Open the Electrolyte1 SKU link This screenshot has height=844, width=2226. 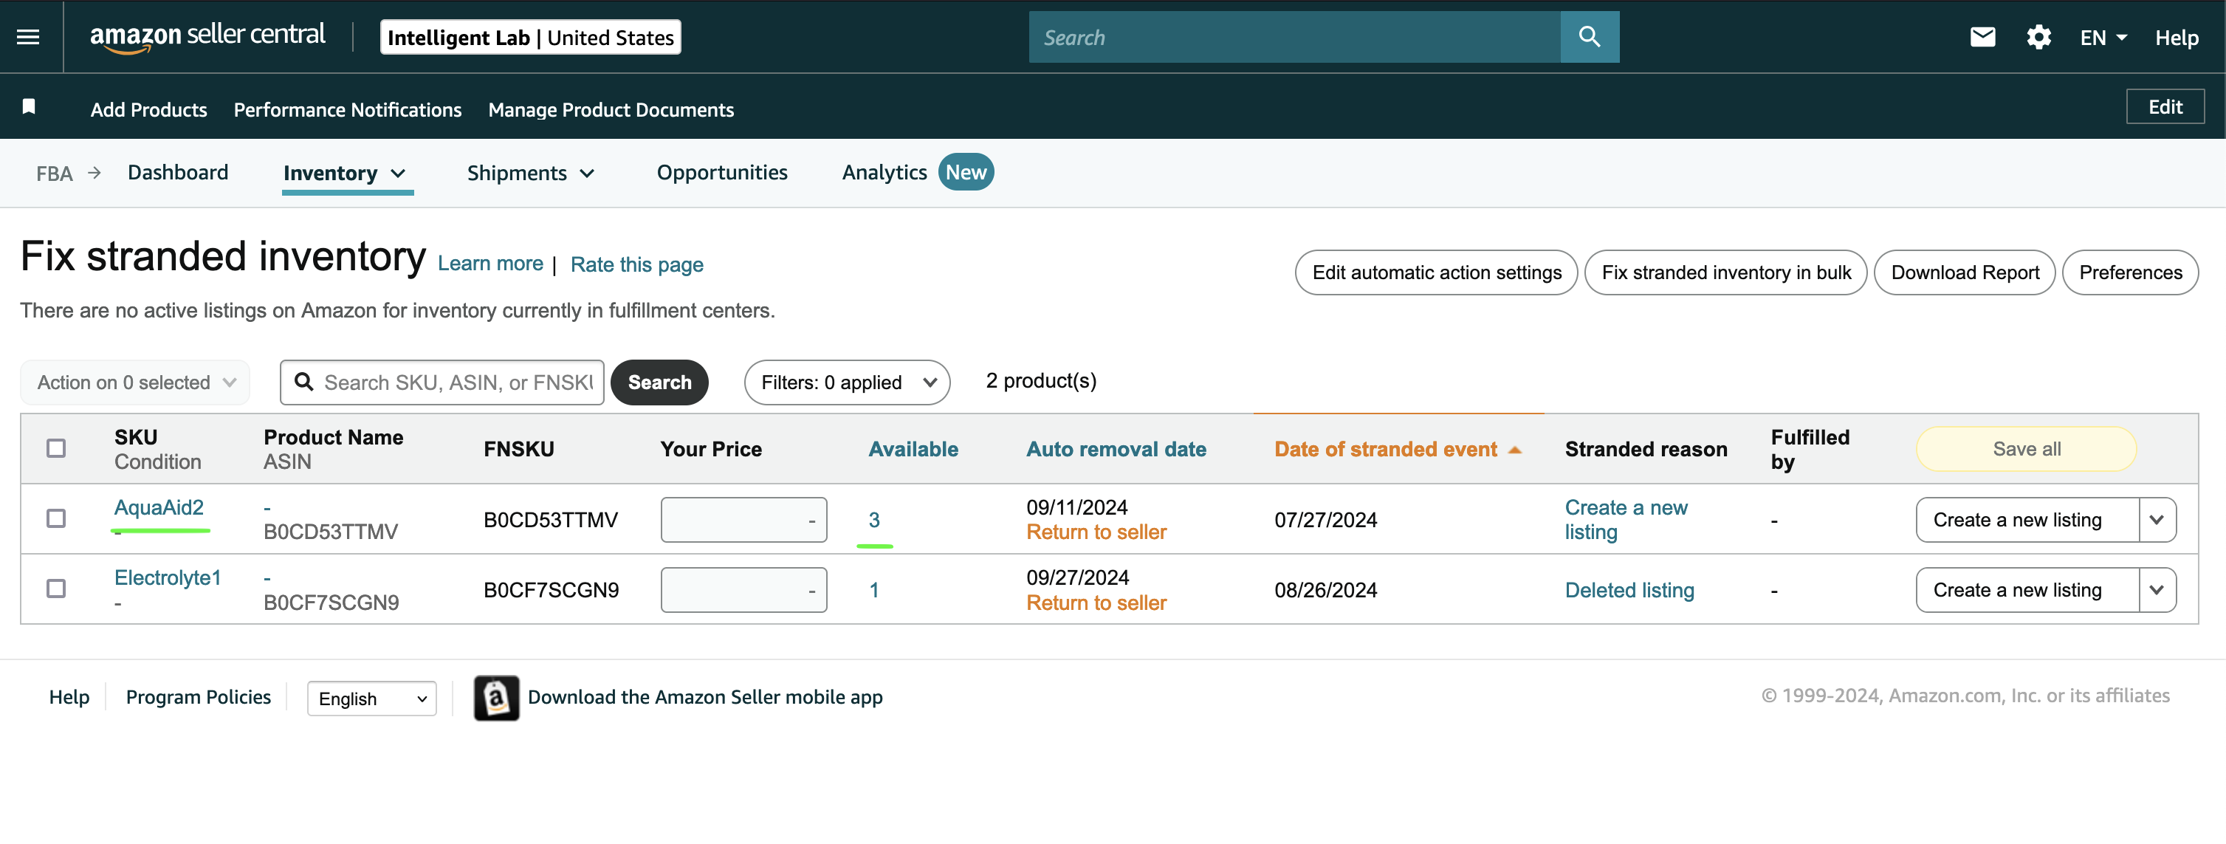coord(168,578)
